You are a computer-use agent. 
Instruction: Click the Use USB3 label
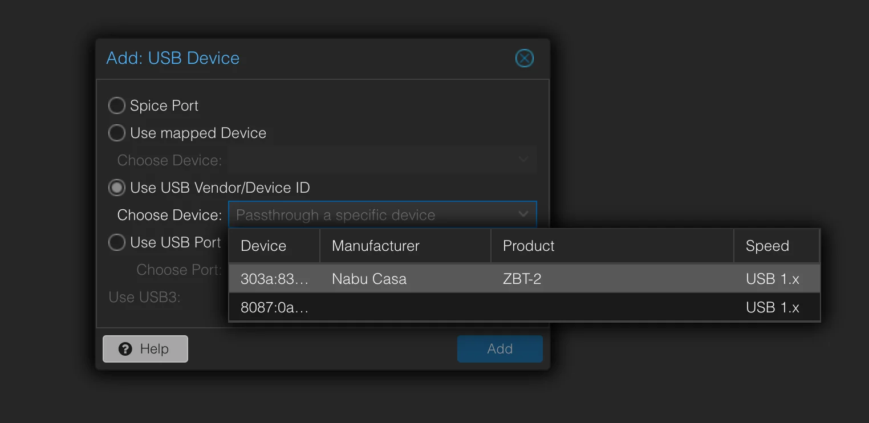pos(144,297)
